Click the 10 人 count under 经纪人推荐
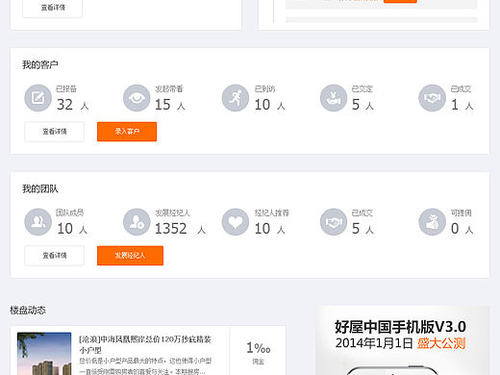Viewport: 500px width, 375px height. coord(270,229)
